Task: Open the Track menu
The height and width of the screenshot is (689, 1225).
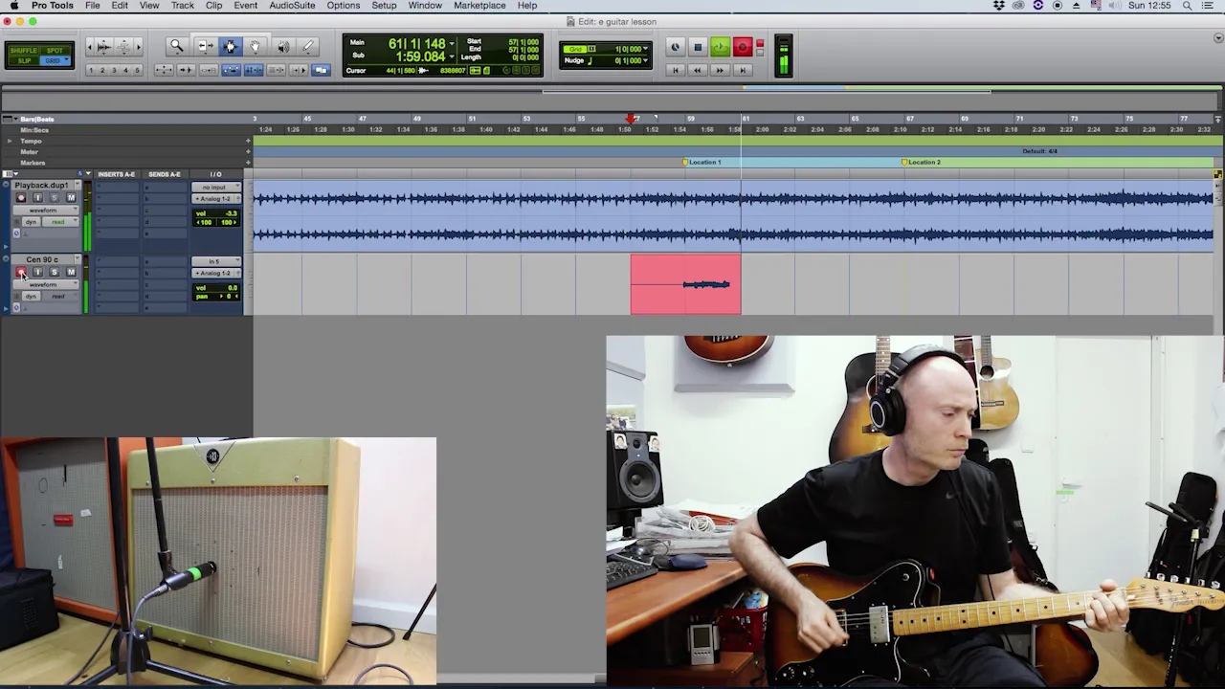Action: point(183,6)
